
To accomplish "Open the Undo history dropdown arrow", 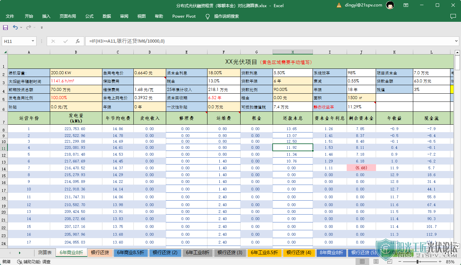I will tap(21, 27).
